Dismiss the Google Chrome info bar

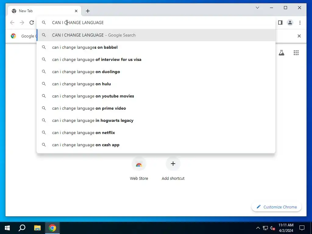coord(299,36)
